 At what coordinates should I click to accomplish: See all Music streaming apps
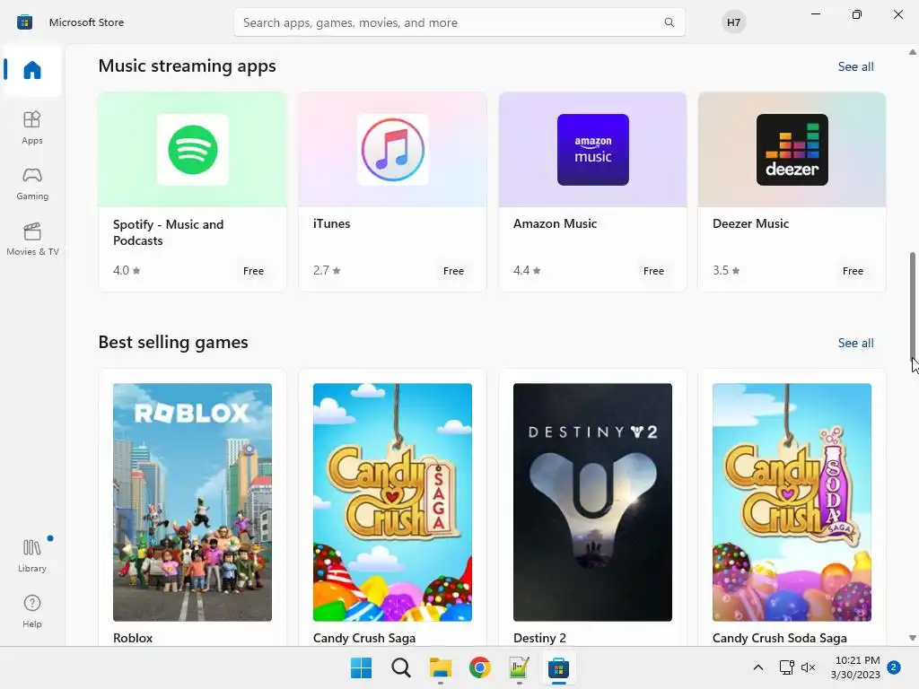(x=855, y=66)
